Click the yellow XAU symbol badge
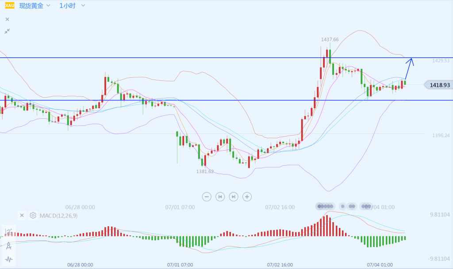Image resolution: width=453 pixels, height=269 pixels. click(x=9, y=6)
